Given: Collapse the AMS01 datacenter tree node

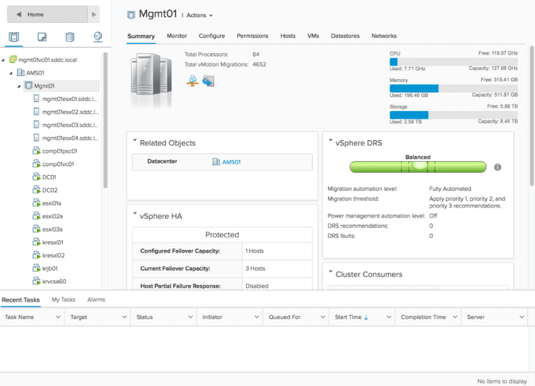Looking at the screenshot, I should coord(11,73).
